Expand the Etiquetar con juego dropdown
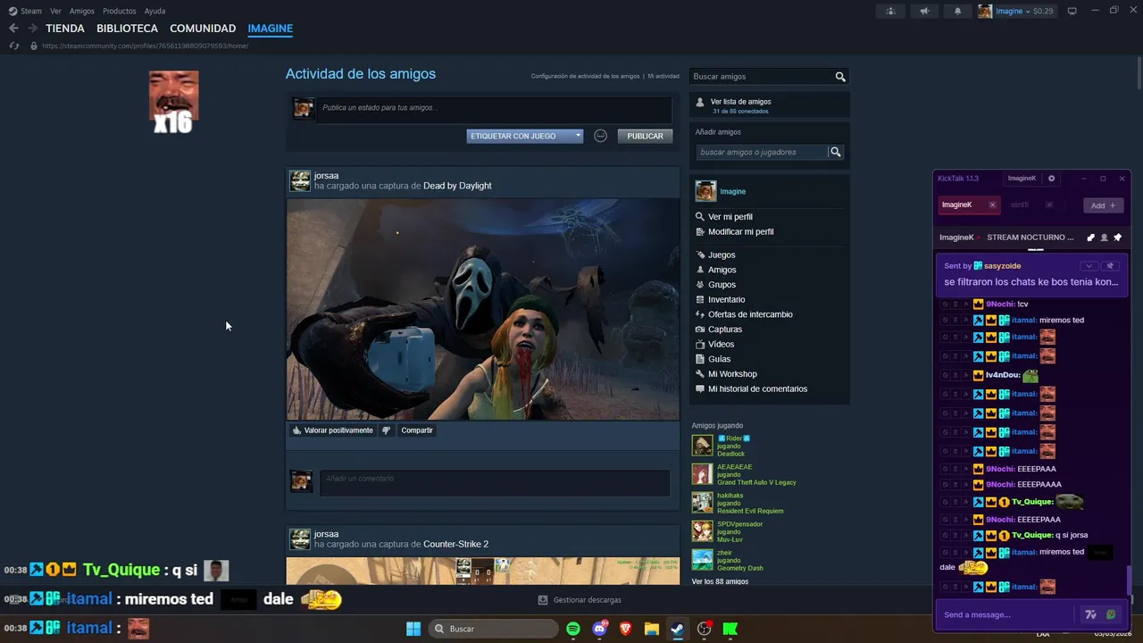Viewport: 1143px width, 643px height. (x=525, y=136)
